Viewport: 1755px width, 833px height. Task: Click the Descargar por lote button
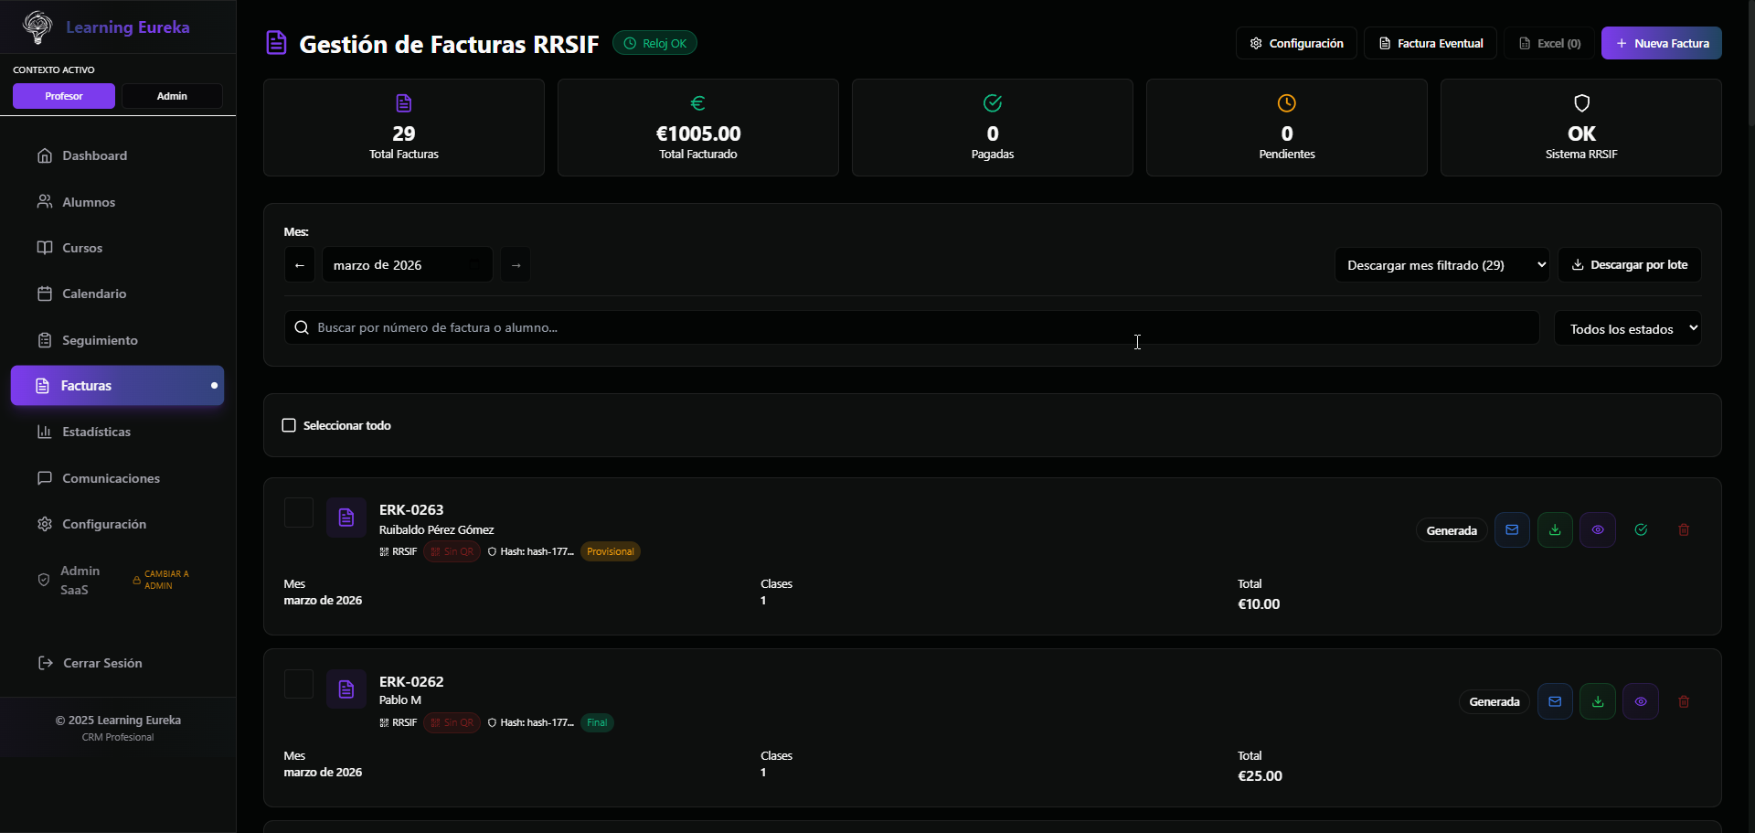(1629, 265)
